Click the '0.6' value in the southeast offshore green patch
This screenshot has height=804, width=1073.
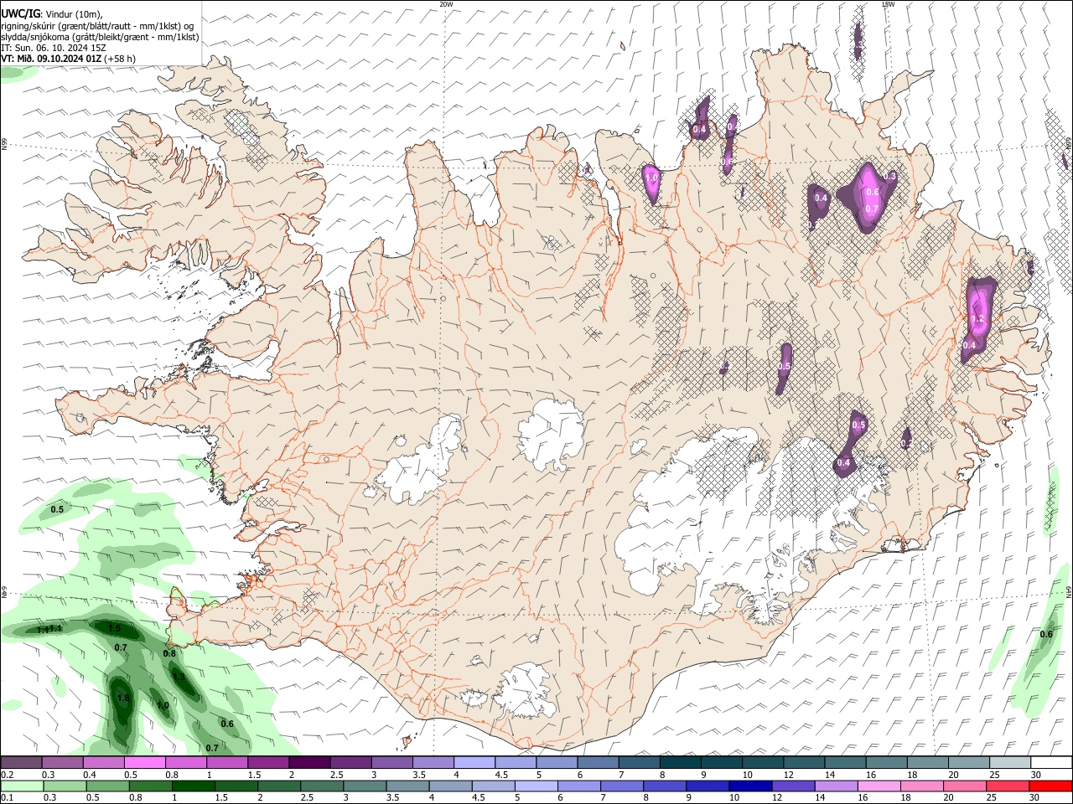(x=1046, y=634)
